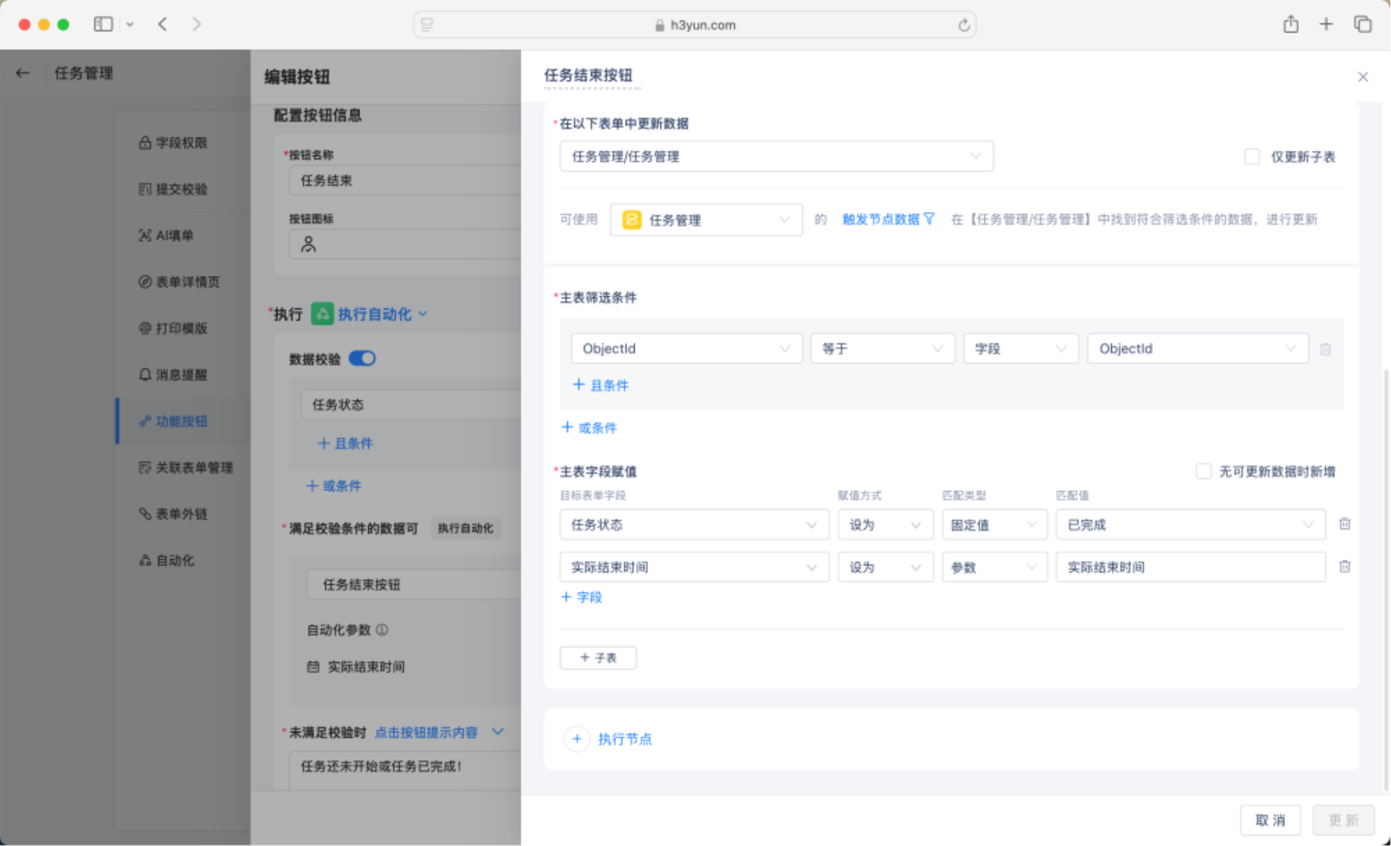Image resolution: width=1391 pixels, height=846 pixels.
Task: Expand the 等于 operator dropdown
Action: click(x=882, y=348)
